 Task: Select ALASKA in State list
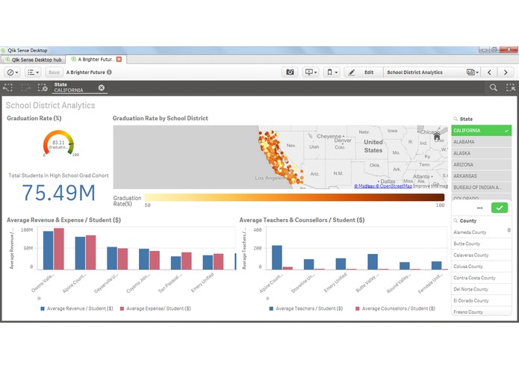[x=481, y=153]
